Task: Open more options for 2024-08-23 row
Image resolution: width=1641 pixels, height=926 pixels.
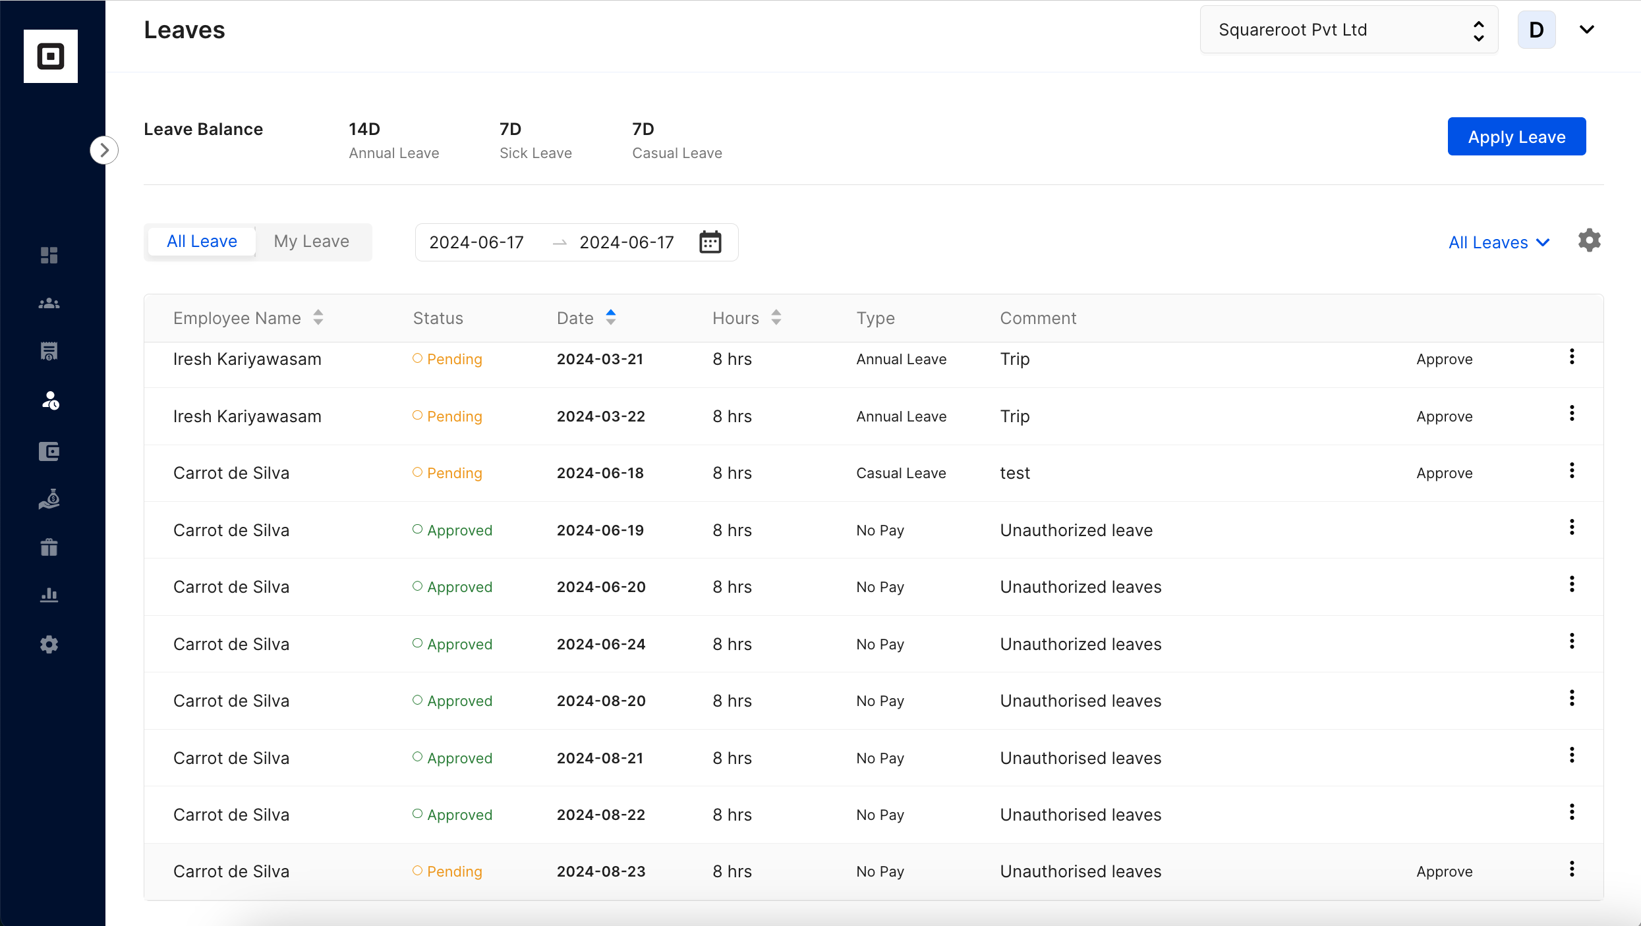Action: coord(1572,869)
